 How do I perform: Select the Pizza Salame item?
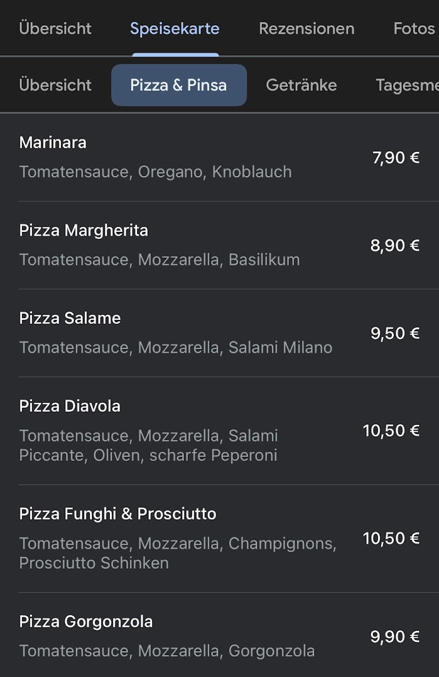pyautogui.click(x=70, y=318)
